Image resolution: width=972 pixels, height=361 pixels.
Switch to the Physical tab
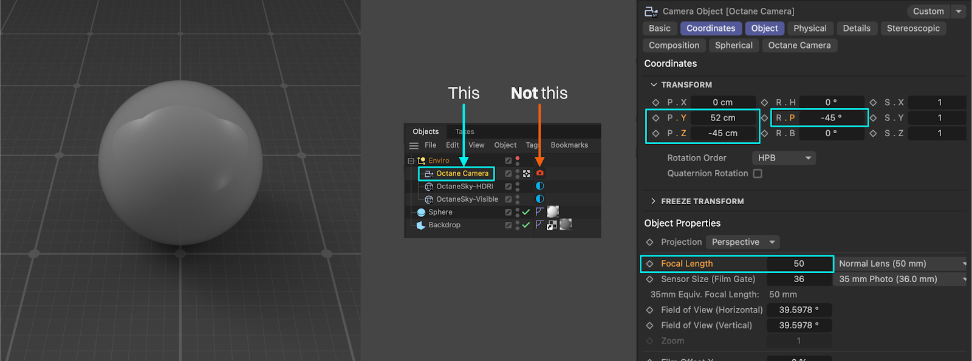[x=810, y=29]
